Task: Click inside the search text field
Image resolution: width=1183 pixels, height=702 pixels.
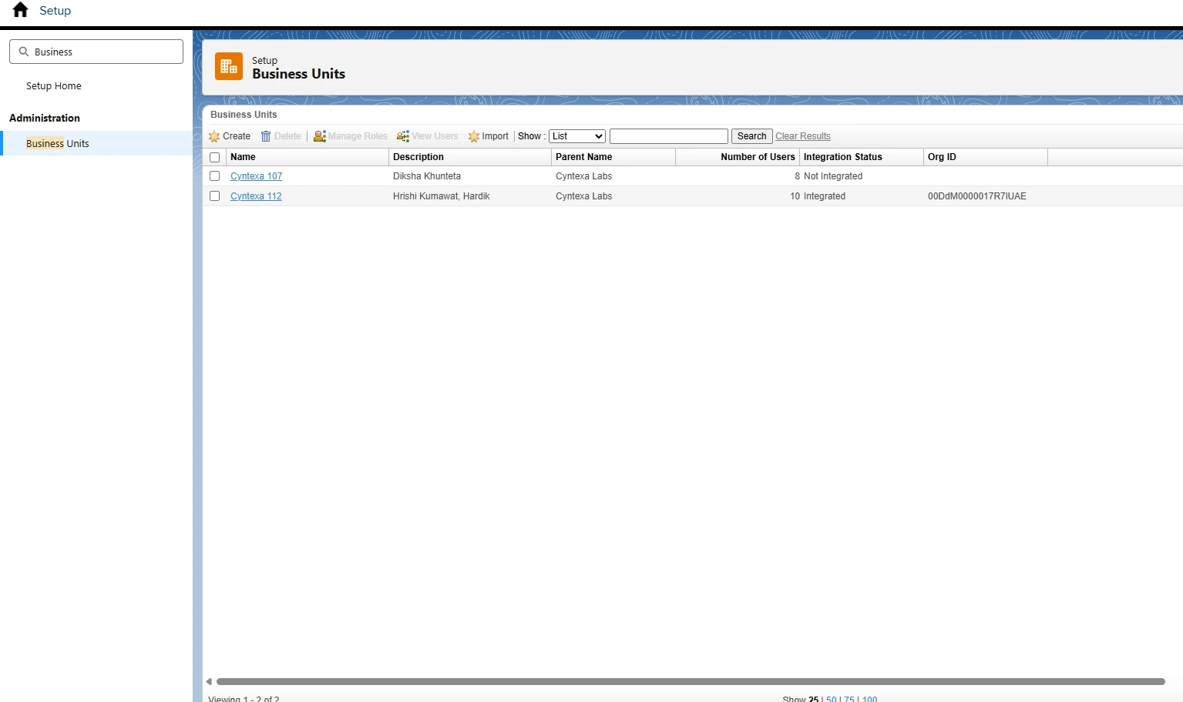Action: 667,135
